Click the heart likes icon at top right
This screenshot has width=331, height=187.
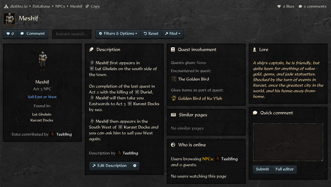coord(279,6)
